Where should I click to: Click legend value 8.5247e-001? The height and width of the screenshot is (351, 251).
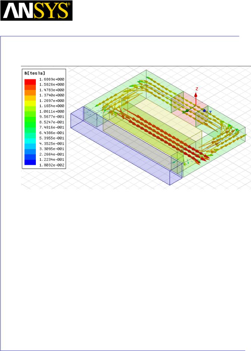coord(52,122)
